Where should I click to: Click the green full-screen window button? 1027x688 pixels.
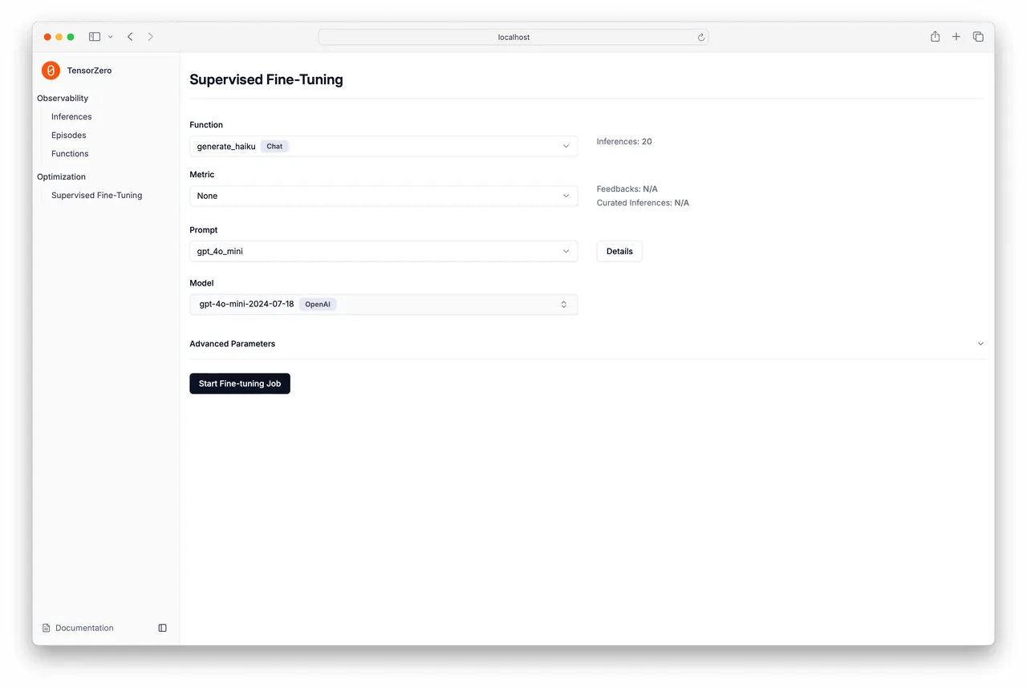(x=71, y=37)
